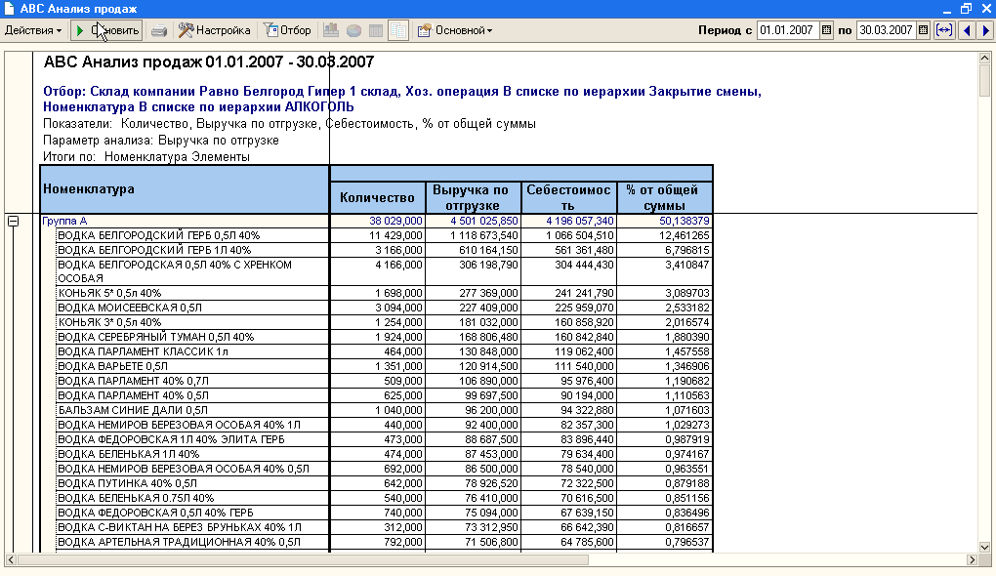Screen dimensions: 996x576
Task: Click the bar chart icon
Action: [331, 30]
